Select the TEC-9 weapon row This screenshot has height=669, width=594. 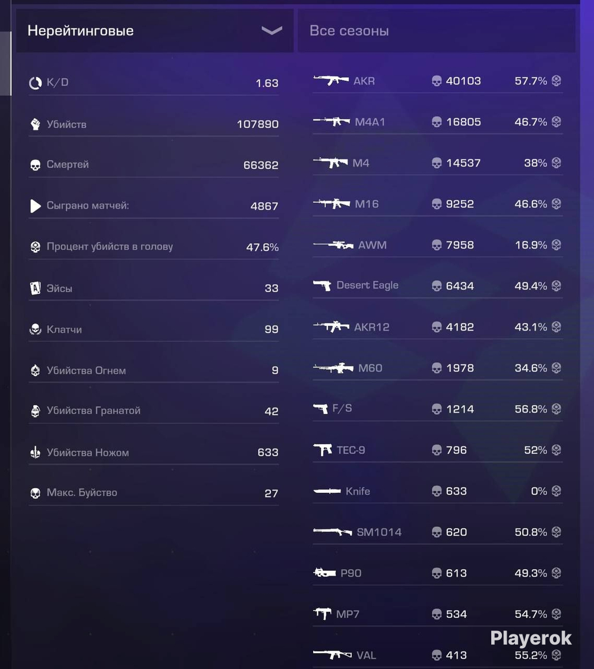tap(438, 450)
